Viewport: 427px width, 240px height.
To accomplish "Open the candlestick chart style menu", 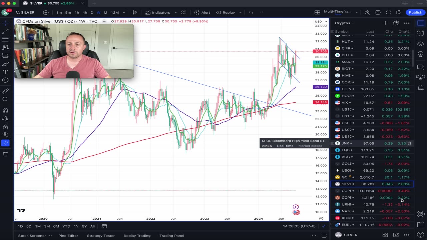I will [135, 13].
